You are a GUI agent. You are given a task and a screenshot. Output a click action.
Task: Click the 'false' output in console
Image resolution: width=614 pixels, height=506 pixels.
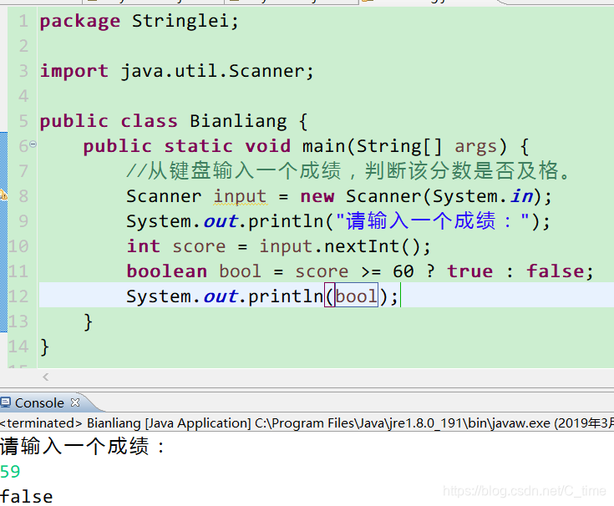click(26, 497)
